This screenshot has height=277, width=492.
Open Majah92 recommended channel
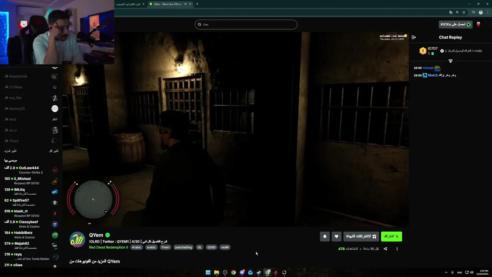(32, 245)
